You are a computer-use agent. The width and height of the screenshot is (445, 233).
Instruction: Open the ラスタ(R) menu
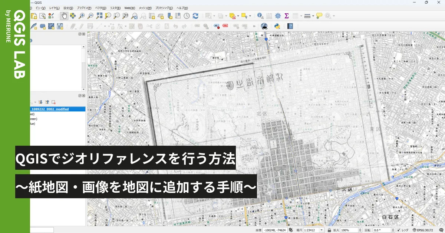[x=115, y=8]
